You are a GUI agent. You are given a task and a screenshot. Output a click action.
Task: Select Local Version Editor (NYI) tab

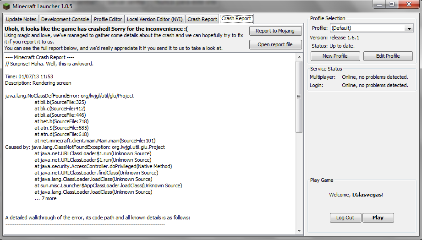coord(155,19)
